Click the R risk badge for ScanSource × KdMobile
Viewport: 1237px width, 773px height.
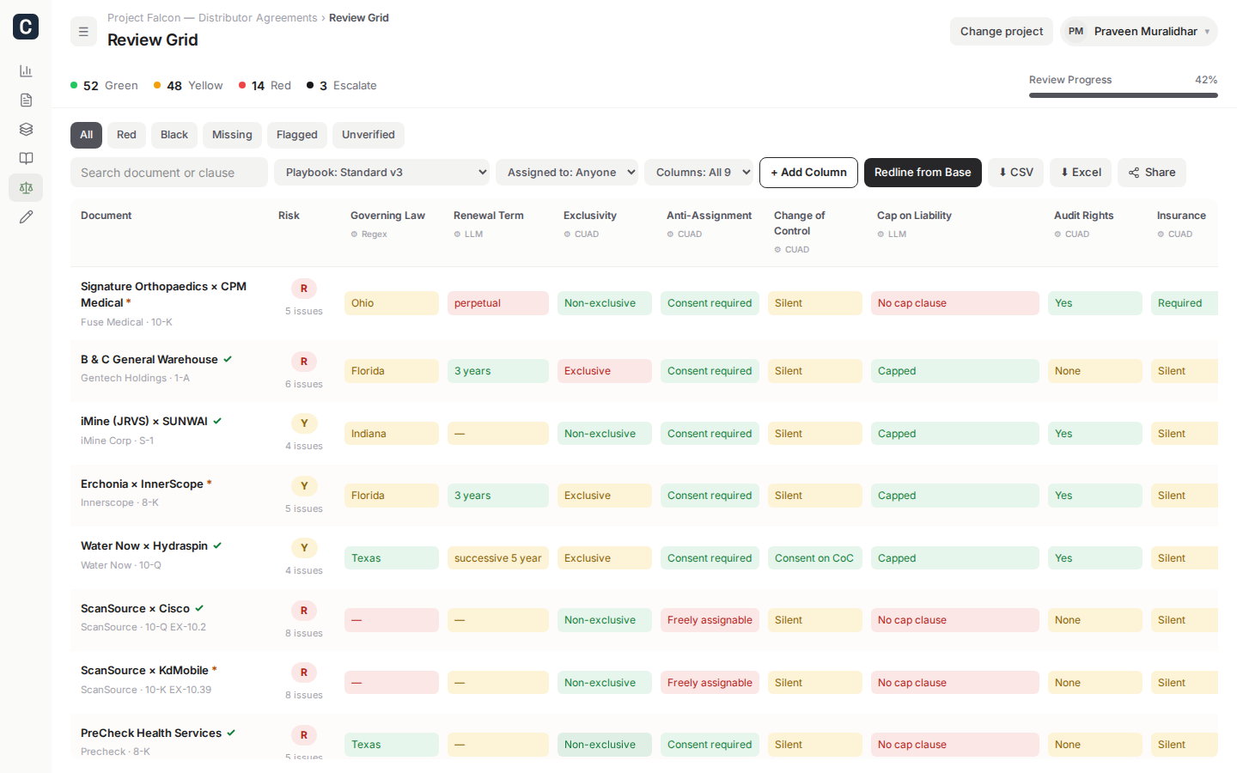click(304, 673)
